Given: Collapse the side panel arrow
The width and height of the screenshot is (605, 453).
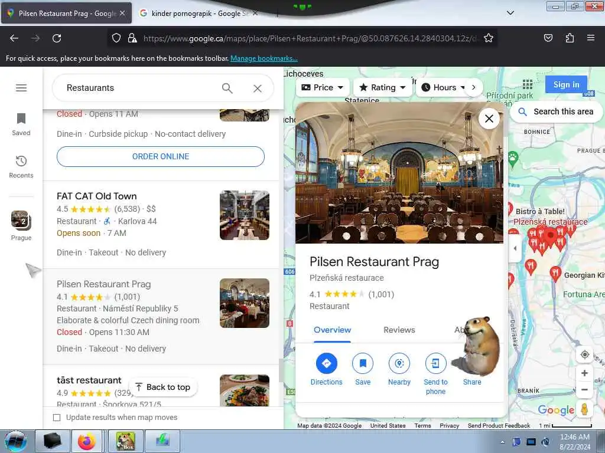Looking at the screenshot, I should tap(515, 248).
